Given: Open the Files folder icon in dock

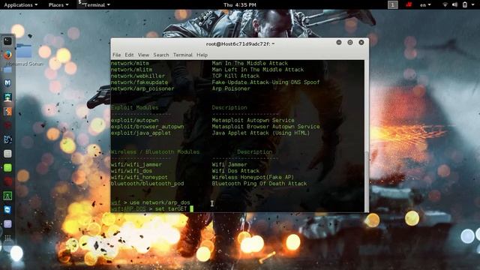Looking at the screenshot, I should tap(7, 70).
